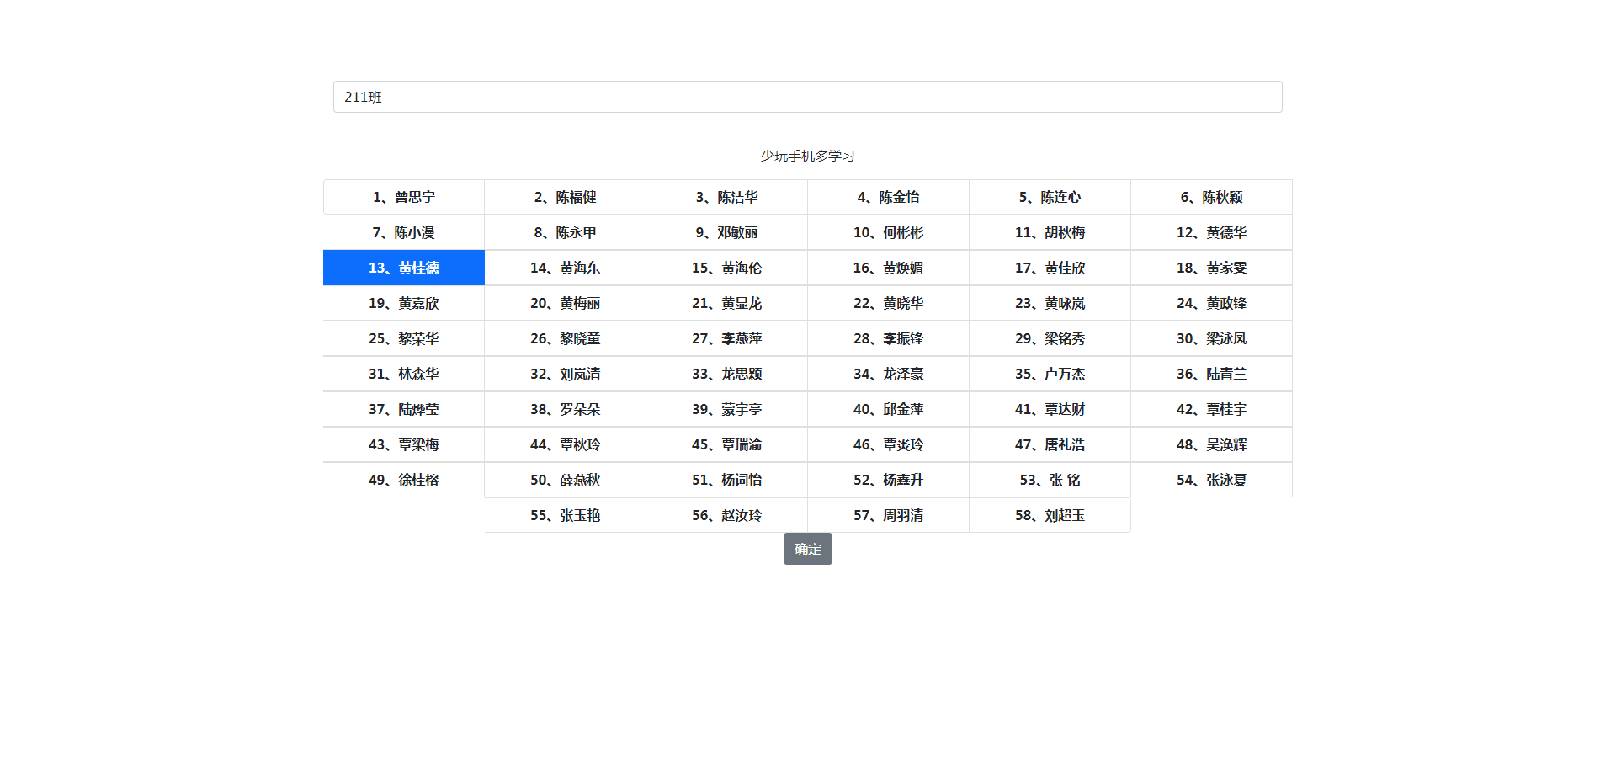Choose student 47、唐礼浩
1616x765 pixels.
(1050, 444)
